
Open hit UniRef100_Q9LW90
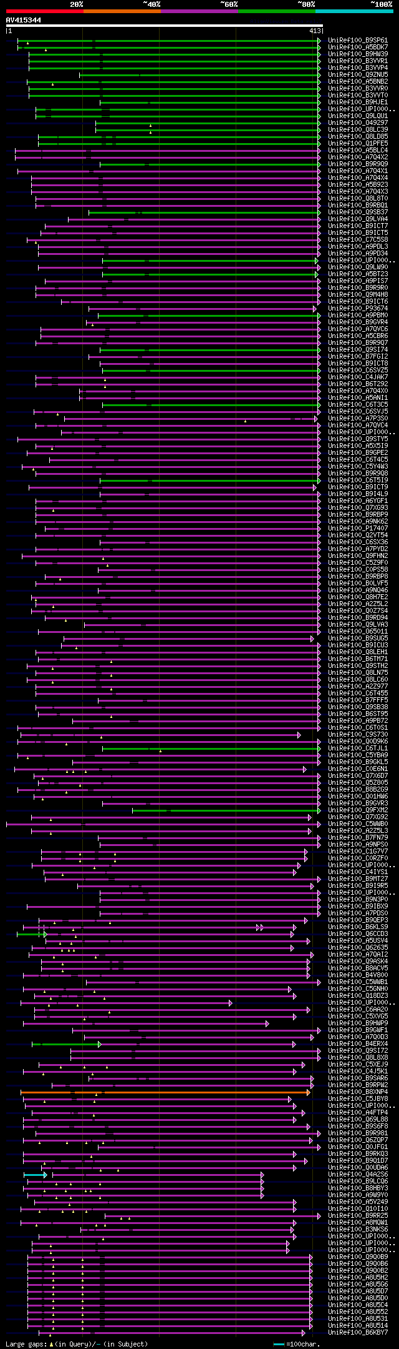click(x=358, y=267)
